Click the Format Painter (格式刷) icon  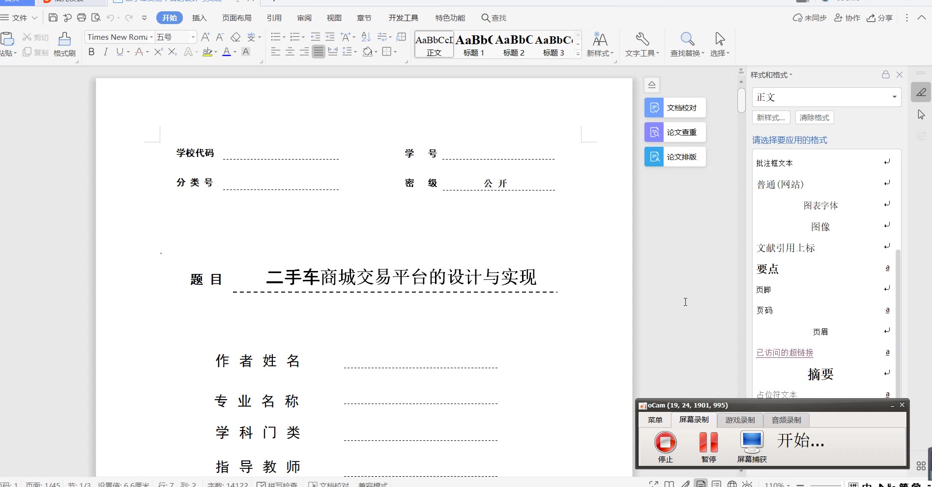pos(64,39)
